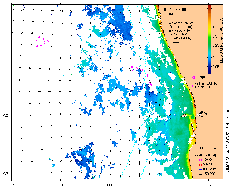Image resolution: width=231 pixels, height=188 pixels.
Task: Click the 'Altimetric sealevel' caption text
Action: (x=181, y=23)
